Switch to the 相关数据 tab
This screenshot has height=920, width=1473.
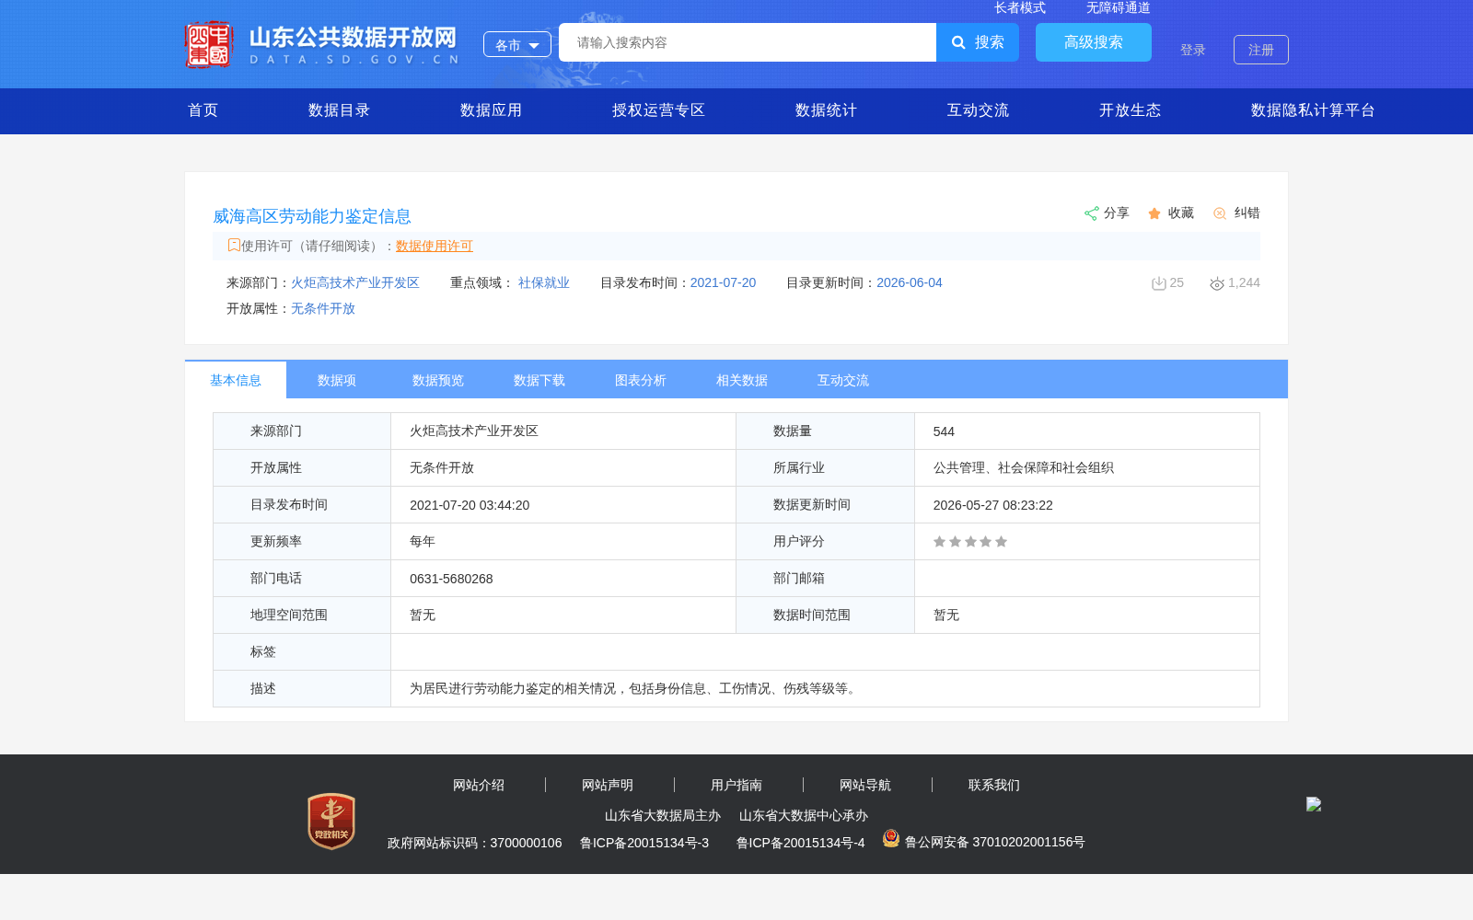tap(742, 380)
